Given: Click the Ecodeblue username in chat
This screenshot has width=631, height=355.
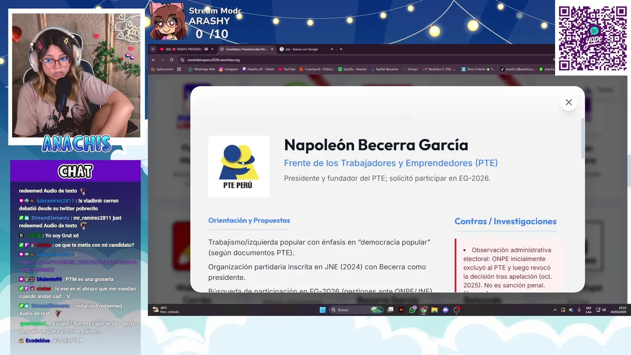Looking at the screenshot, I should click(x=37, y=341).
